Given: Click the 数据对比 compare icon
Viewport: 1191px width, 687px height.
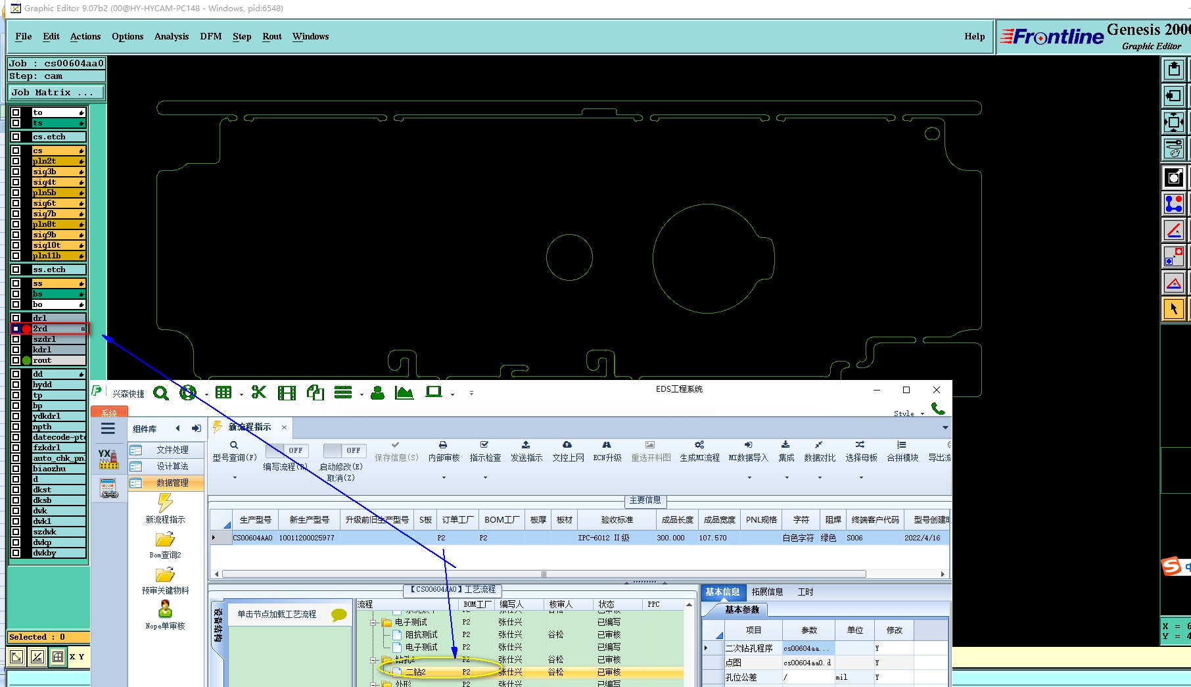Looking at the screenshot, I should click(819, 445).
